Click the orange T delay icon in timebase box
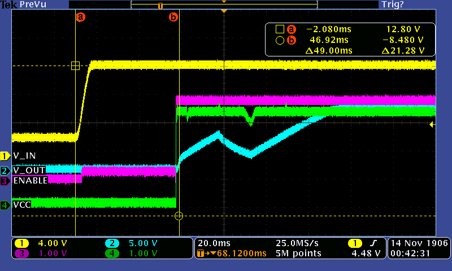This screenshot has height=271, width=452. point(201,253)
